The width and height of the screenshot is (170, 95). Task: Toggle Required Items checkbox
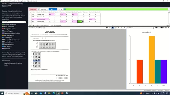coord(3,42)
